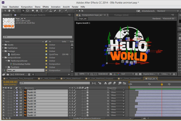Open the Voll resolution dropdown

[x=127, y=74]
